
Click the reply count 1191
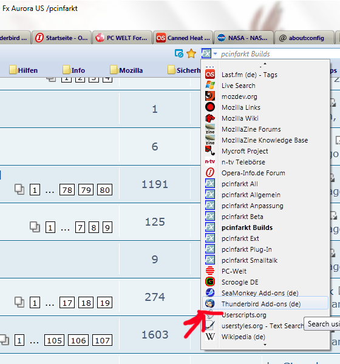click(155, 184)
